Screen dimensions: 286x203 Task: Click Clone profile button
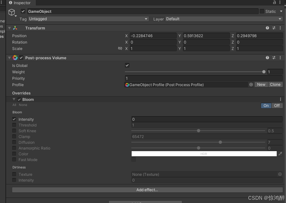coord(275,85)
